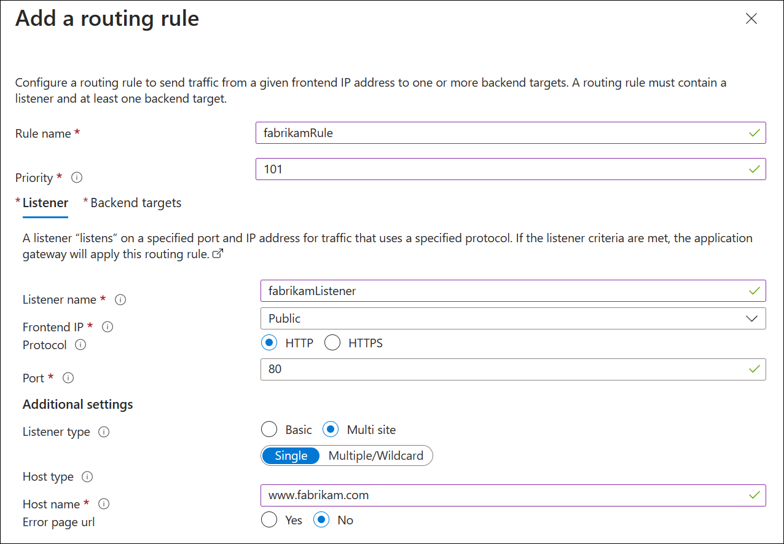The height and width of the screenshot is (544, 784).
Task: Click the Host name info icon
Action: (x=104, y=504)
